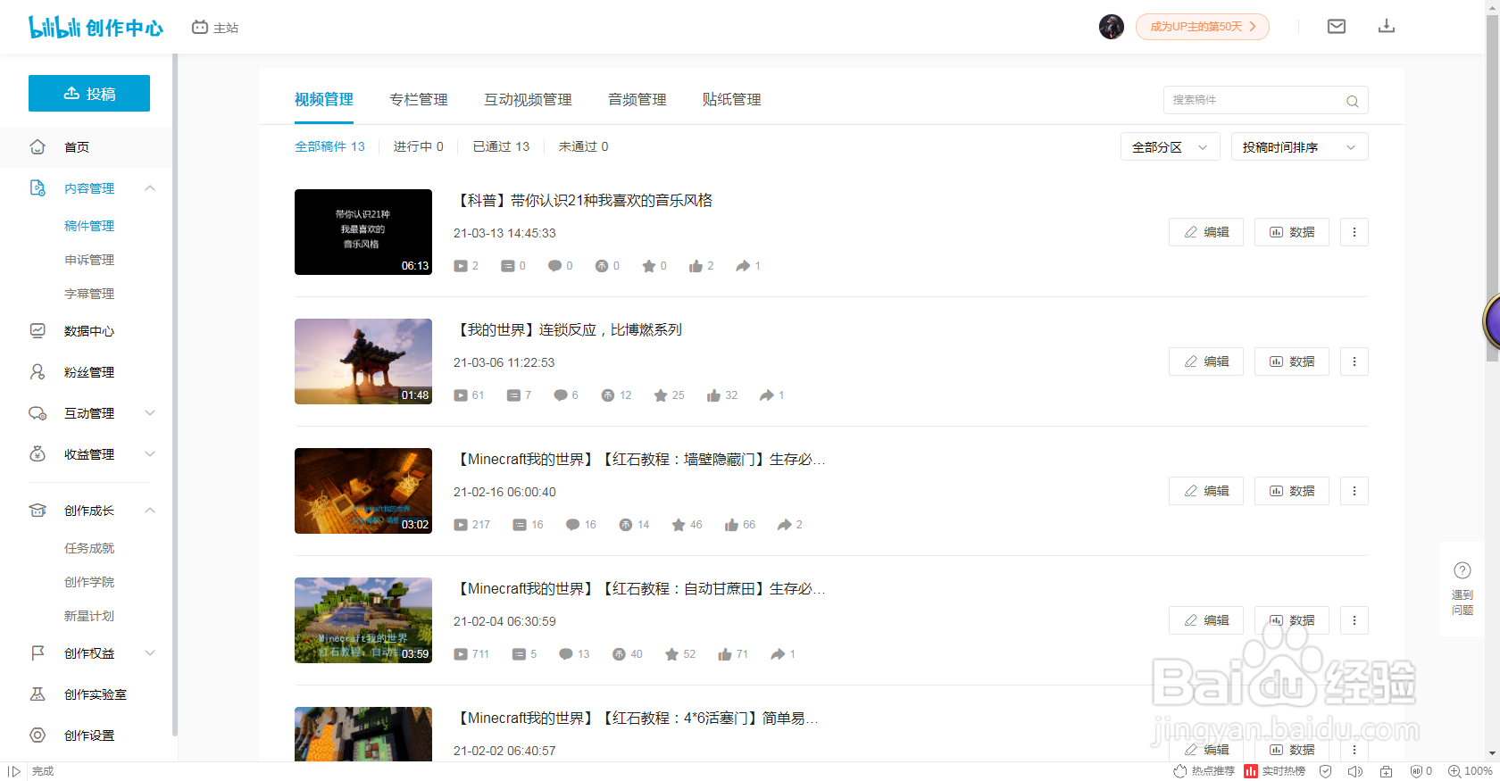The width and height of the screenshot is (1500, 781).
Task: Click play count icon on 连锁反应 row
Action: point(461,395)
